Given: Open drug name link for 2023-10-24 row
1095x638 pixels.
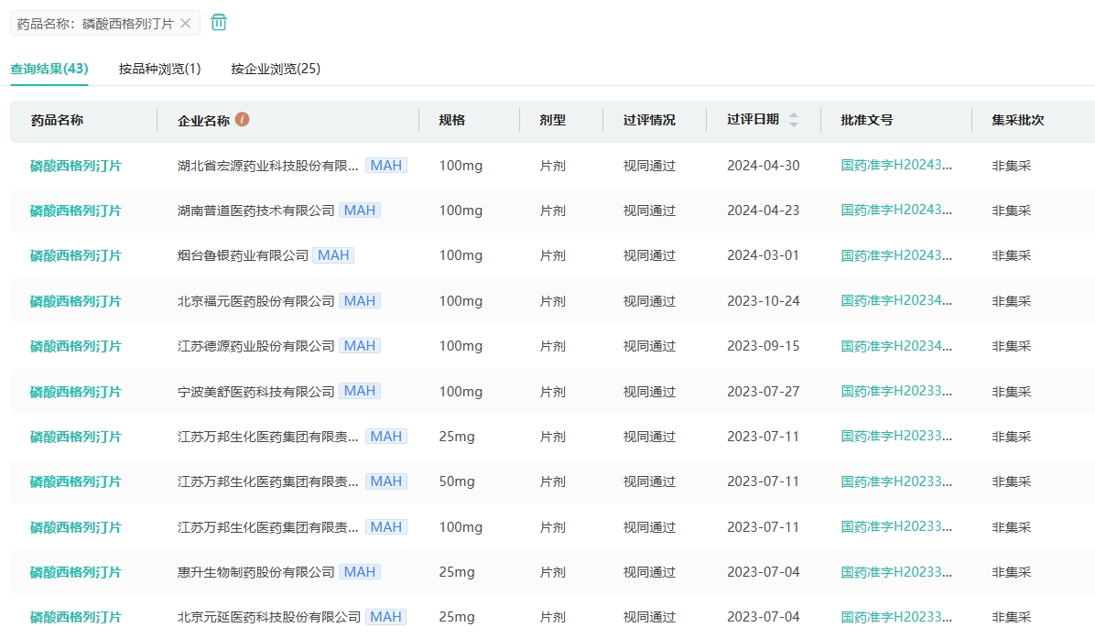Looking at the screenshot, I should click(75, 301).
